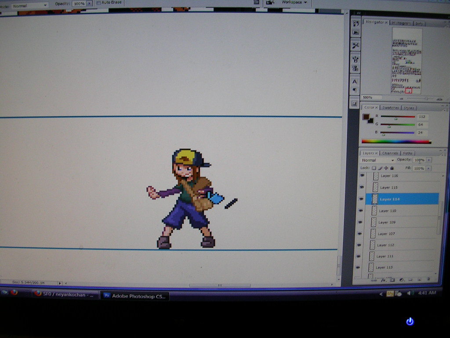Hide Layer 109 using its eye icon
The width and height of the screenshot is (450, 338).
[x=360, y=222]
